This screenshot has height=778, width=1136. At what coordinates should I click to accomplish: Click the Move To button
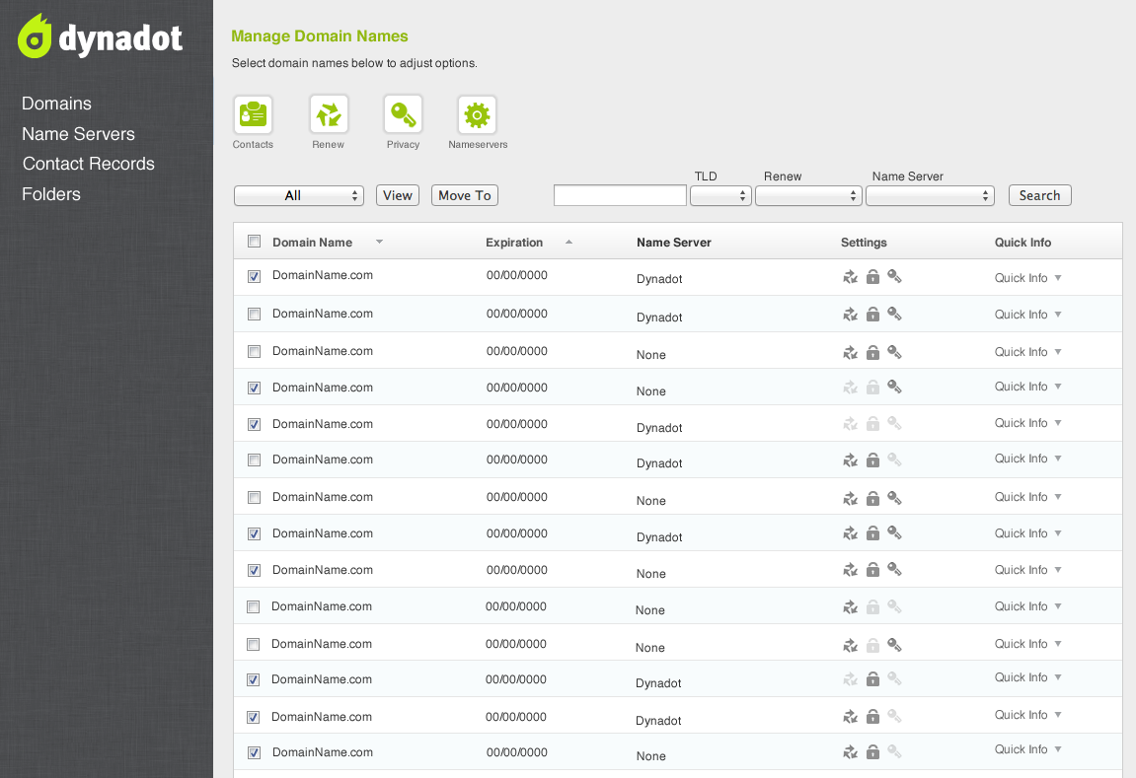[x=465, y=195]
